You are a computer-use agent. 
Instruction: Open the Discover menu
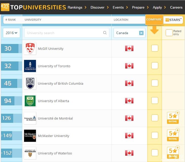pyautogui.click(x=97, y=7)
